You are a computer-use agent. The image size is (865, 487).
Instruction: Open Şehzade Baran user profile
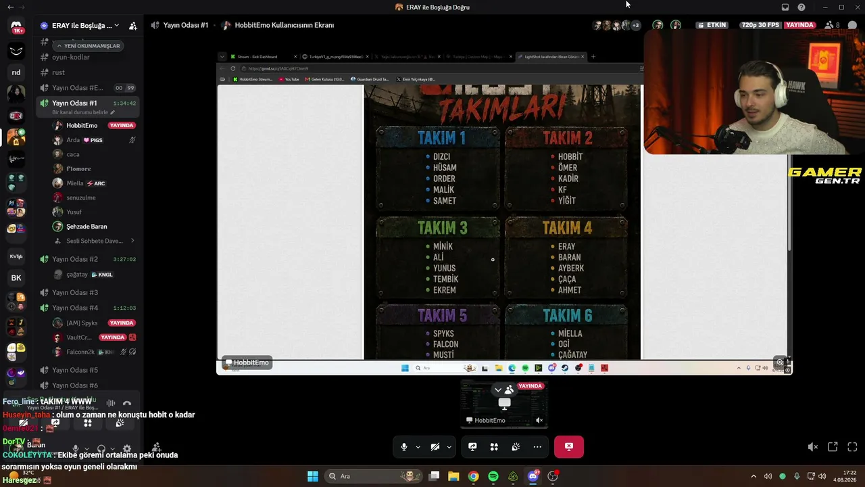(86, 227)
